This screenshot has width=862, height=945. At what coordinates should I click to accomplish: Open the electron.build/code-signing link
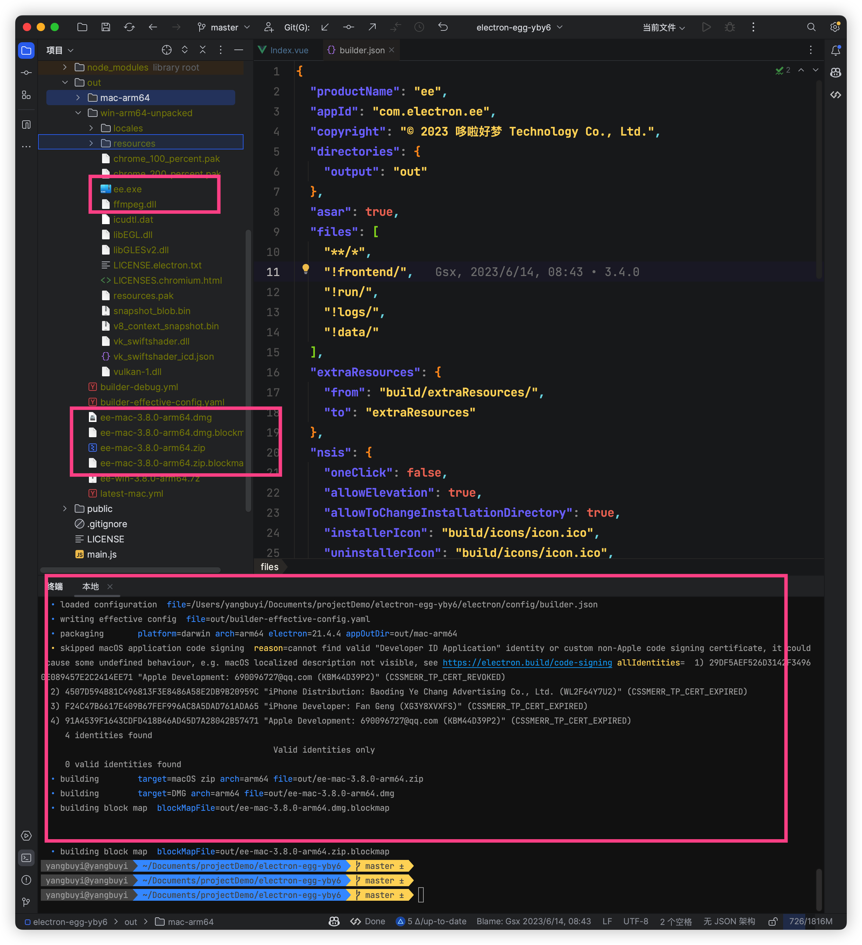[527, 662]
